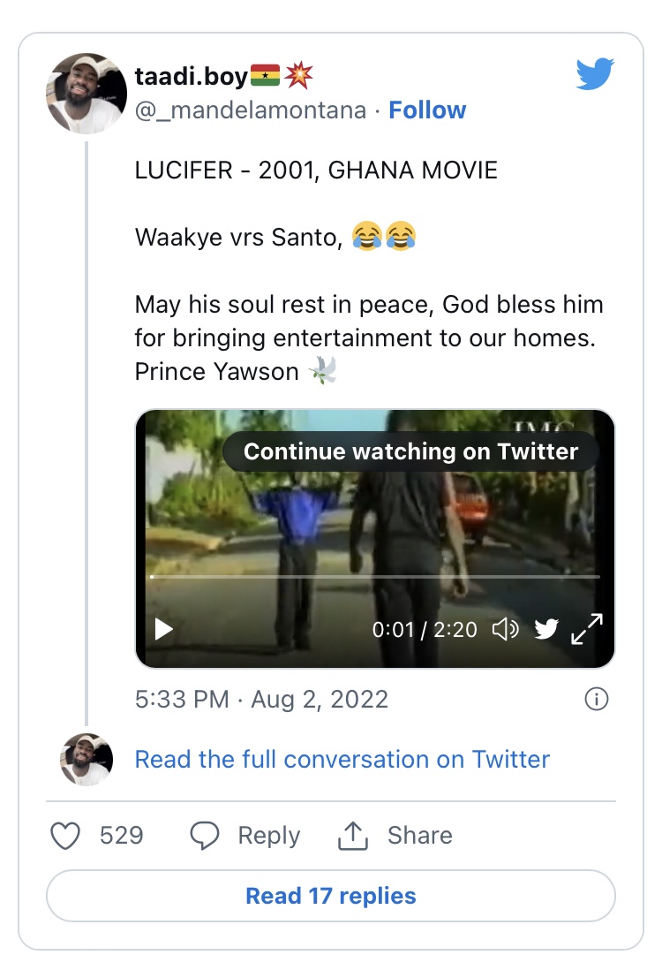This screenshot has height=970, width=662.
Task: Click Continue watching on Twitter overlay
Action: [x=411, y=451]
